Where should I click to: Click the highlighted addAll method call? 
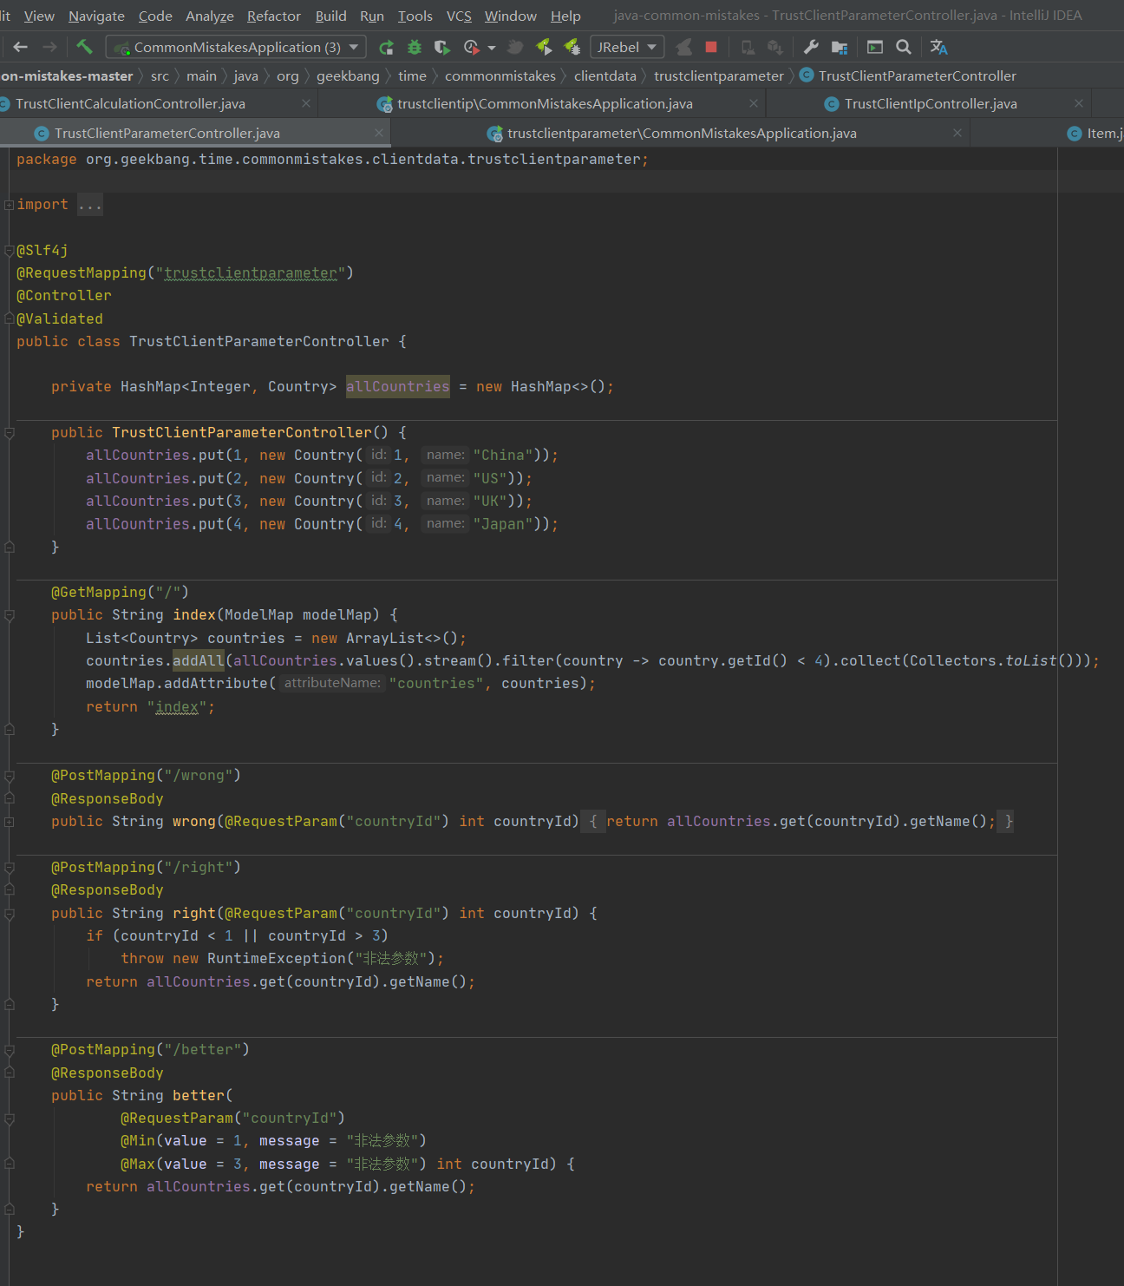coord(199,661)
